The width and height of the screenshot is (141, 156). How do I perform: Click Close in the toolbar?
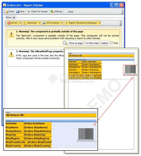(70, 12)
